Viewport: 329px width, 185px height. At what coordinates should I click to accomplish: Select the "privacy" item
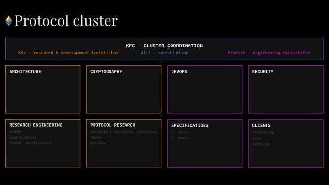pyautogui.click(x=98, y=143)
